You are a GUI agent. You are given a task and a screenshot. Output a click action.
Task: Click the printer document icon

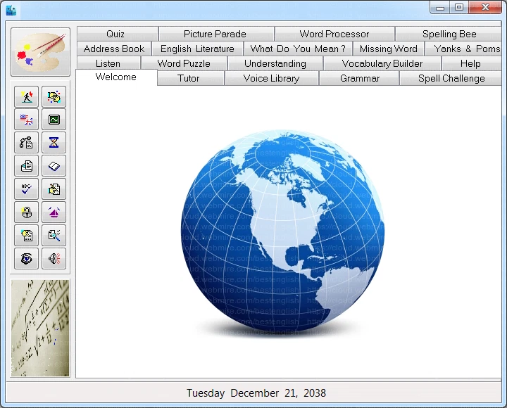pyautogui.click(x=26, y=166)
